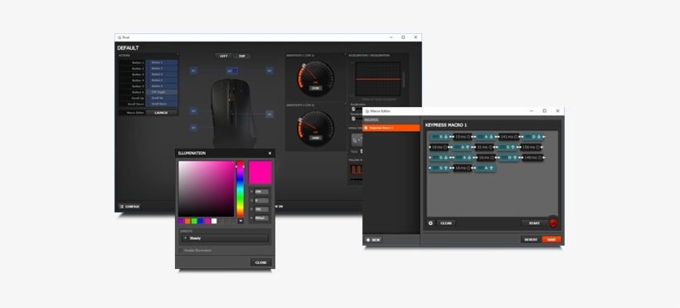
Task: Click the Sensitivity 2 CPI dial knob
Action: 299,120
